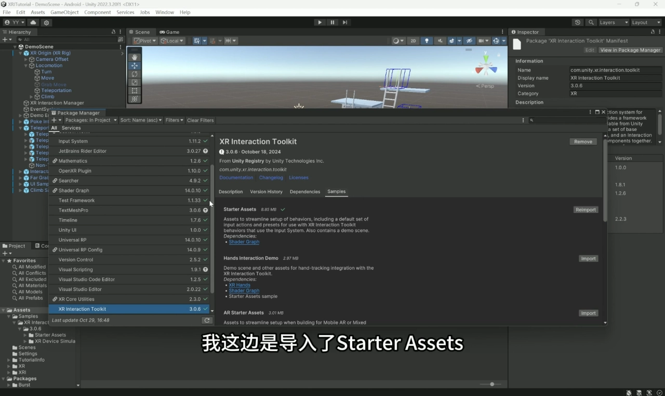Toggle the Scene gizmos icon
665x396 pixels.
pos(497,41)
